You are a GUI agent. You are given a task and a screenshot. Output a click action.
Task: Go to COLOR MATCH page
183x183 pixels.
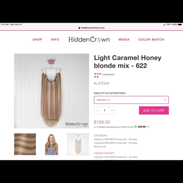(x=151, y=39)
